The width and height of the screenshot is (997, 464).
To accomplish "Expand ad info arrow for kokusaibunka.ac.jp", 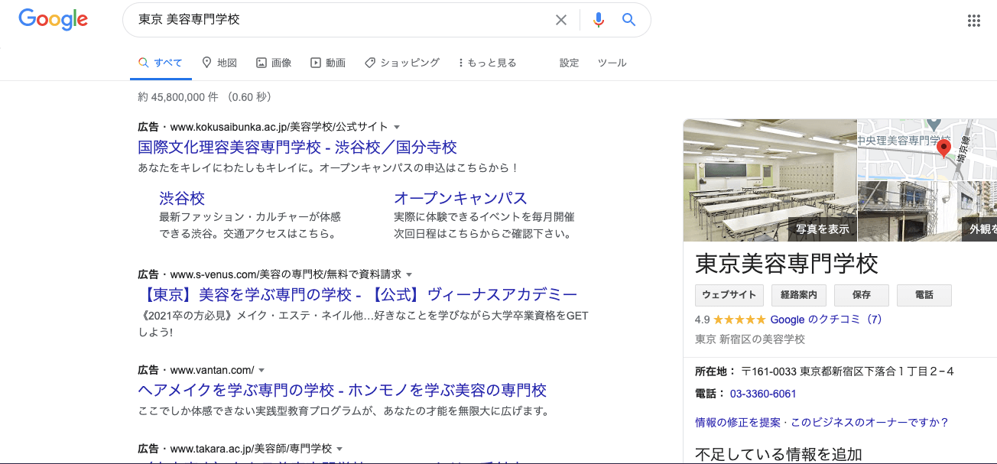I will pyautogui.click(x=397, y=127).
